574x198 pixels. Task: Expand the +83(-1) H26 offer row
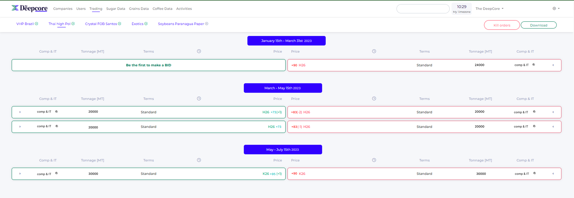[553, 127]
